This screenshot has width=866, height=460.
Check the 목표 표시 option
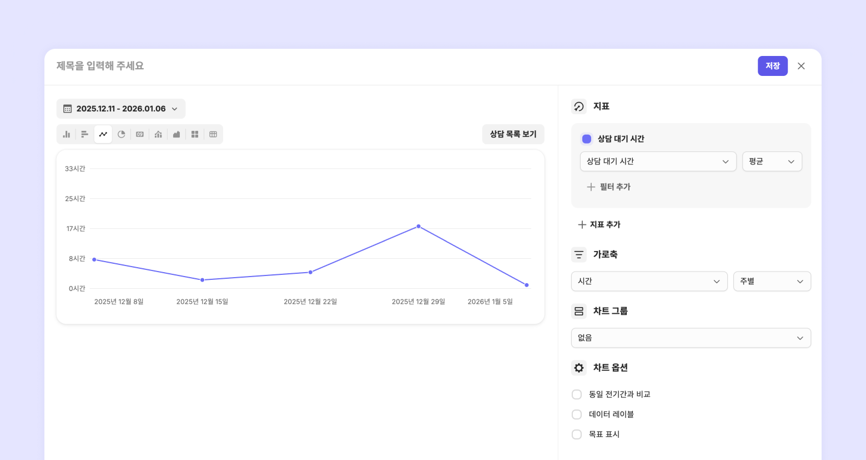click(577, 435)
